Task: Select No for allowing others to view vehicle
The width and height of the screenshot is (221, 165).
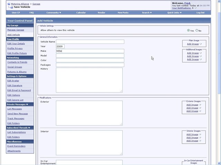Action: point(197,30)
